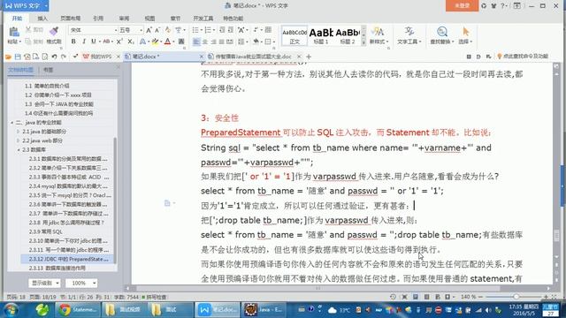566x318 pixels.
Task: Open Chrome from the taskbar
Action: 78,310
